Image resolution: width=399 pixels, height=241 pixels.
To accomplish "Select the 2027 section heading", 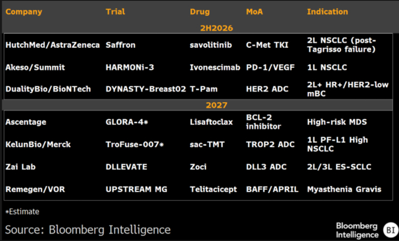I will coord(216,105).
